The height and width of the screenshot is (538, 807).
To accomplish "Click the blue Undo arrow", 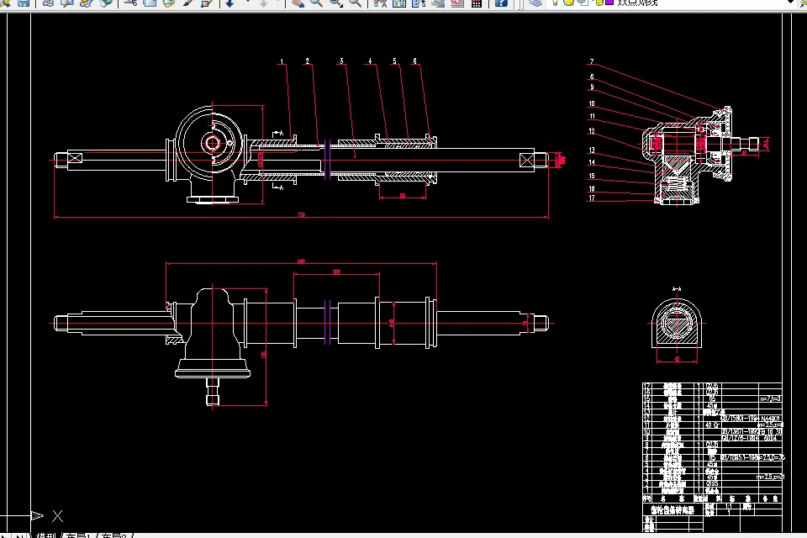I will click(230, 3).
